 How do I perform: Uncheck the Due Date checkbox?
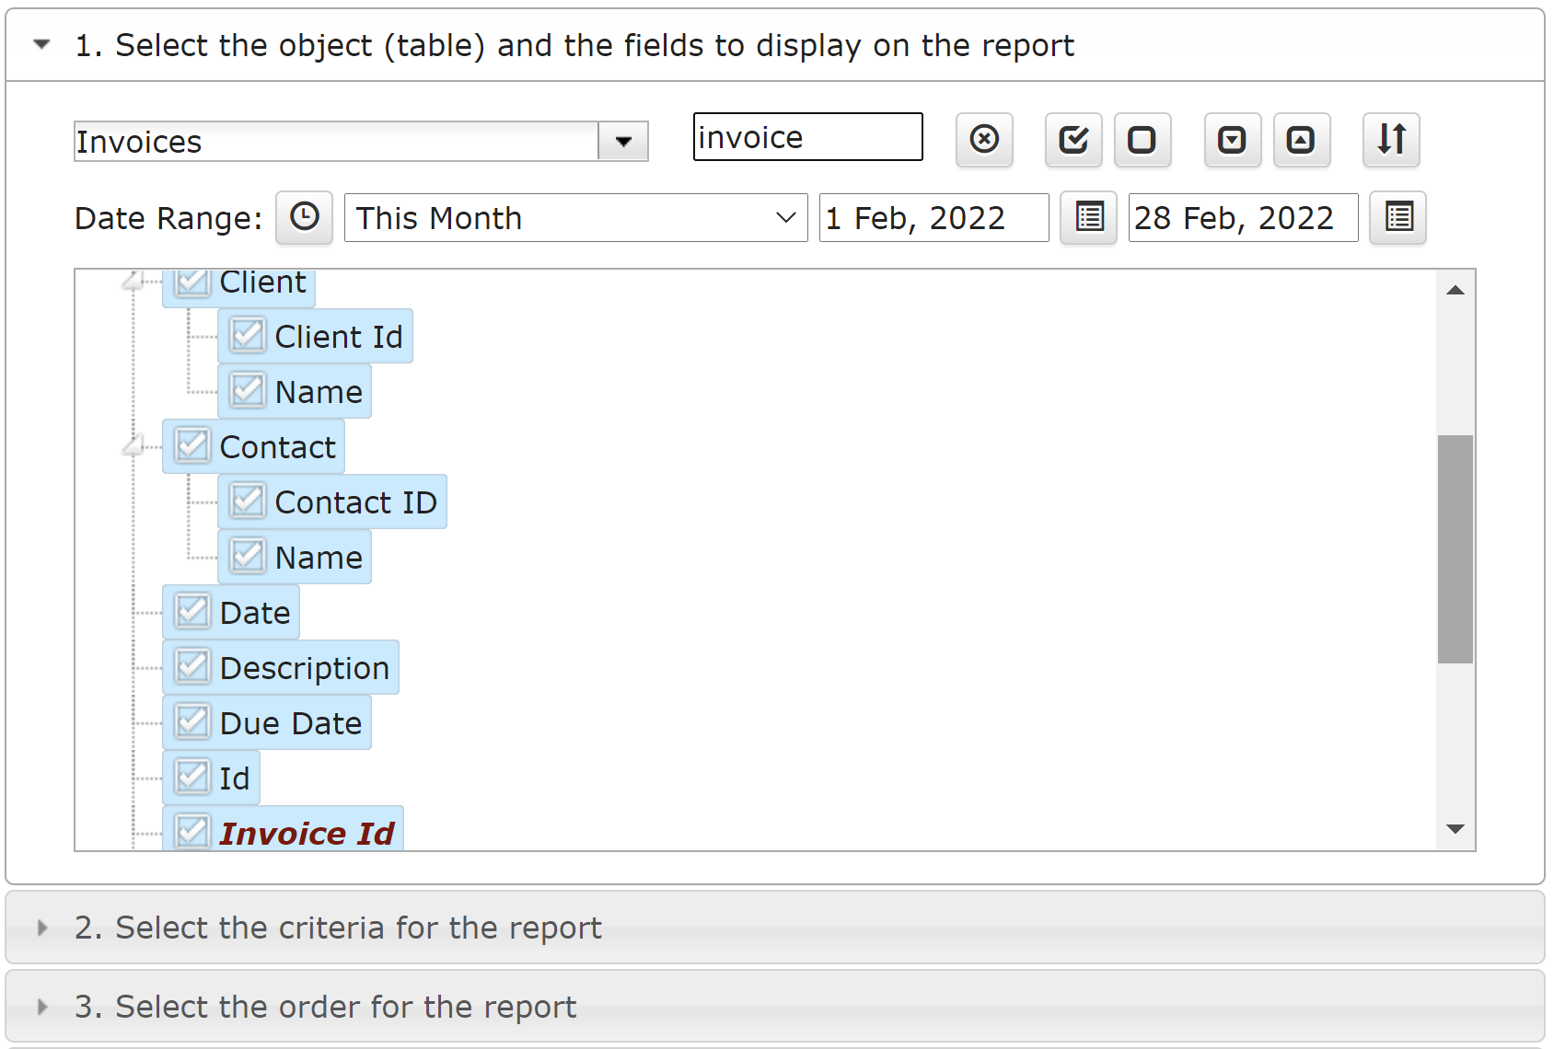click(x=192, y=722)
